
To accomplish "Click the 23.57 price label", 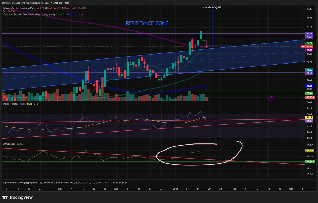I will point(309,70).
